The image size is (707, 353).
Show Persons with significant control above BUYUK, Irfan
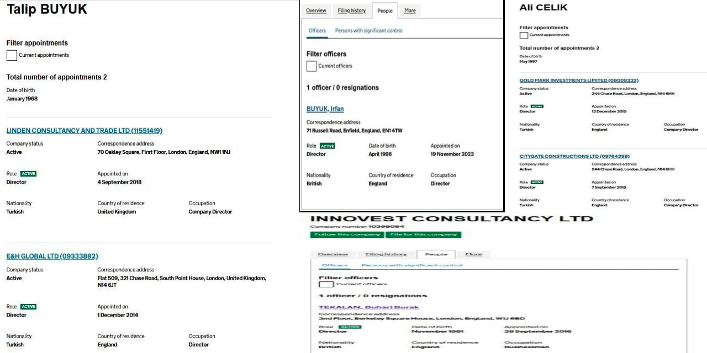click(x=369, y=31)
